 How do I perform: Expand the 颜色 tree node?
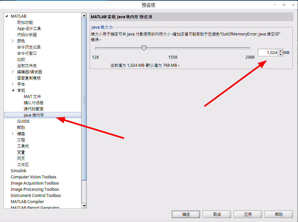tap(13, 41)
